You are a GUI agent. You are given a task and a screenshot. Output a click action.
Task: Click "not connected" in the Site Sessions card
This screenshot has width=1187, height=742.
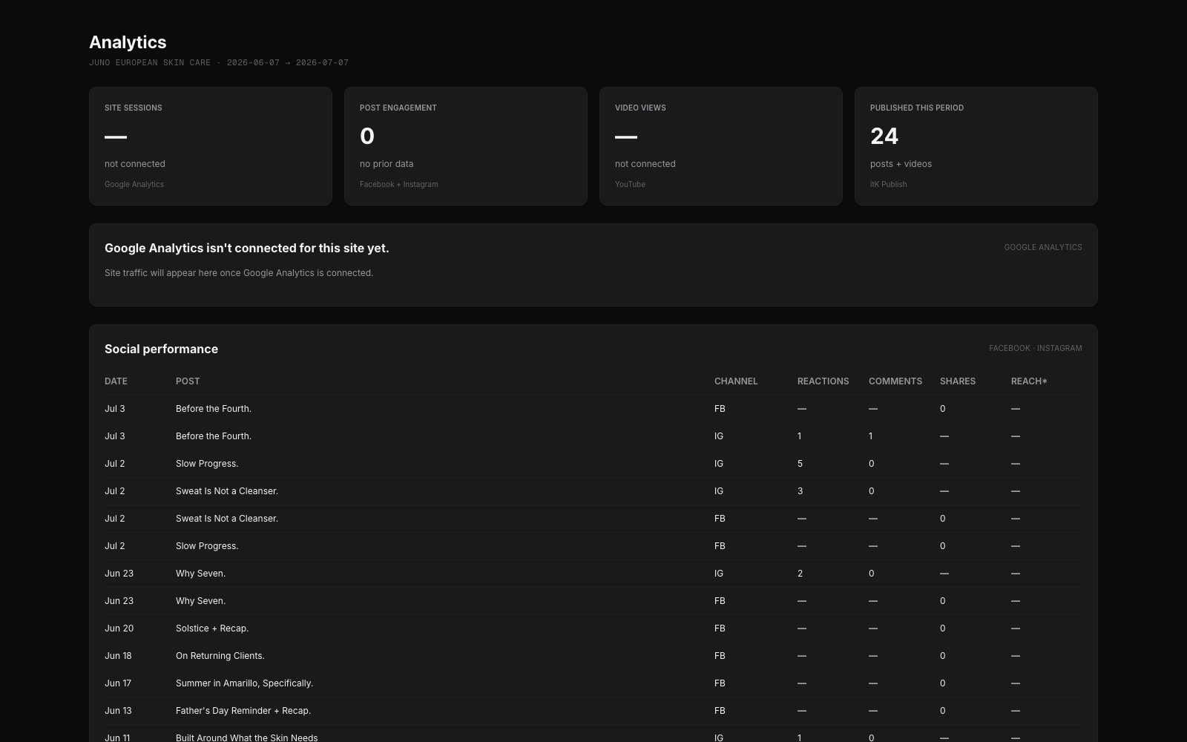click(x=135, y=164)
